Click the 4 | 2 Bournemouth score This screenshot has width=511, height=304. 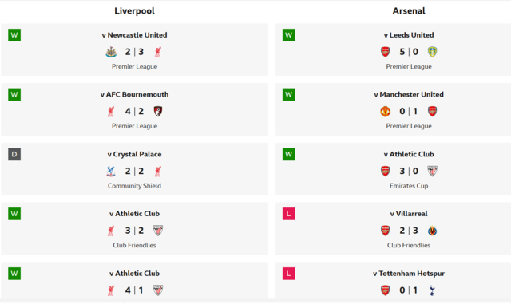click(x=134, y=112)
